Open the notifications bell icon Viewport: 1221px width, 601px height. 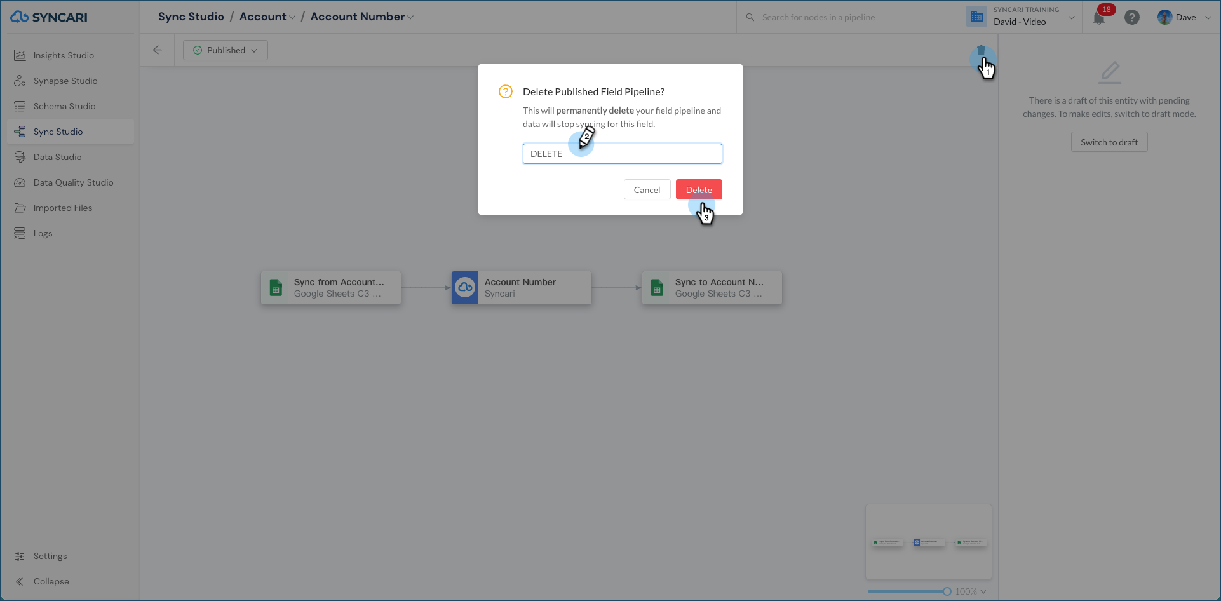1099,18
